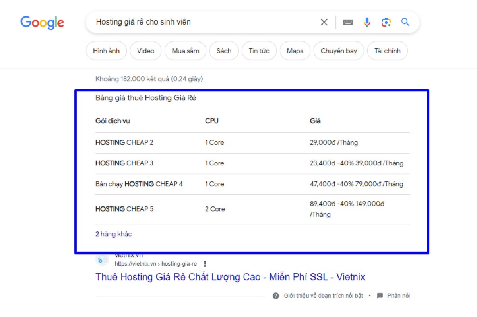The height and width of the screenshot is (317, 477).
Task: Select the 'Bán chạy HOSTING CHEAP 4' cell
Action: 139,184
